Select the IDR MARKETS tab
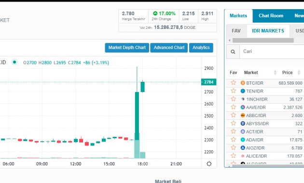This screenshot has height=183, width=304. [268, 31]
